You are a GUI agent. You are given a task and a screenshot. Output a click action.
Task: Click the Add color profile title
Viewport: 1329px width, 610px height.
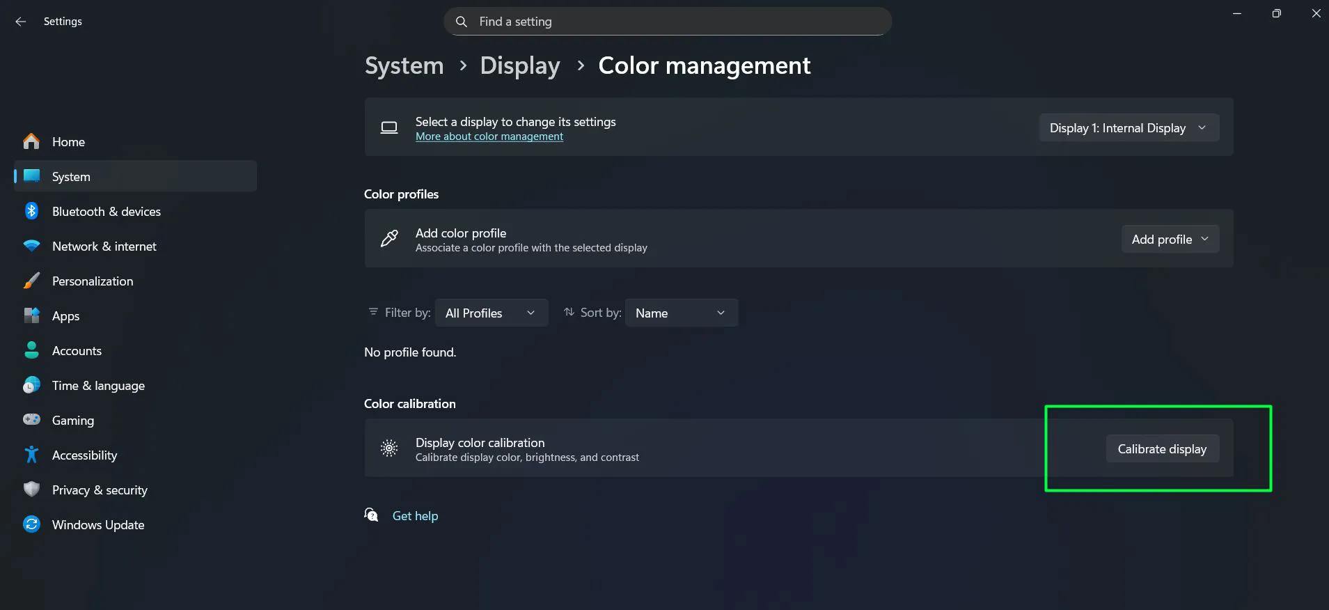[461, 233]
